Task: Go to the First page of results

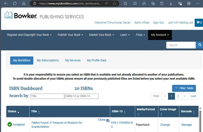Action: [156, 96]
